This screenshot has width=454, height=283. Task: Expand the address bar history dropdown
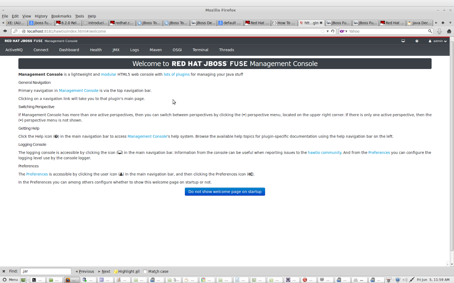(327, 31)
